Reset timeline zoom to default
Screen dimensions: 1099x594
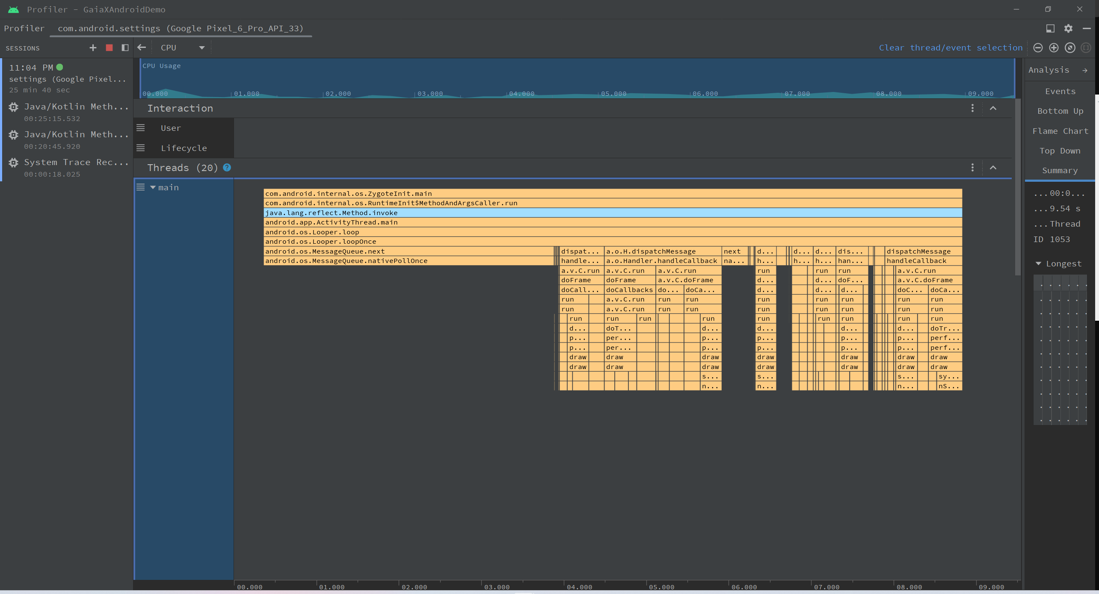1070,47
